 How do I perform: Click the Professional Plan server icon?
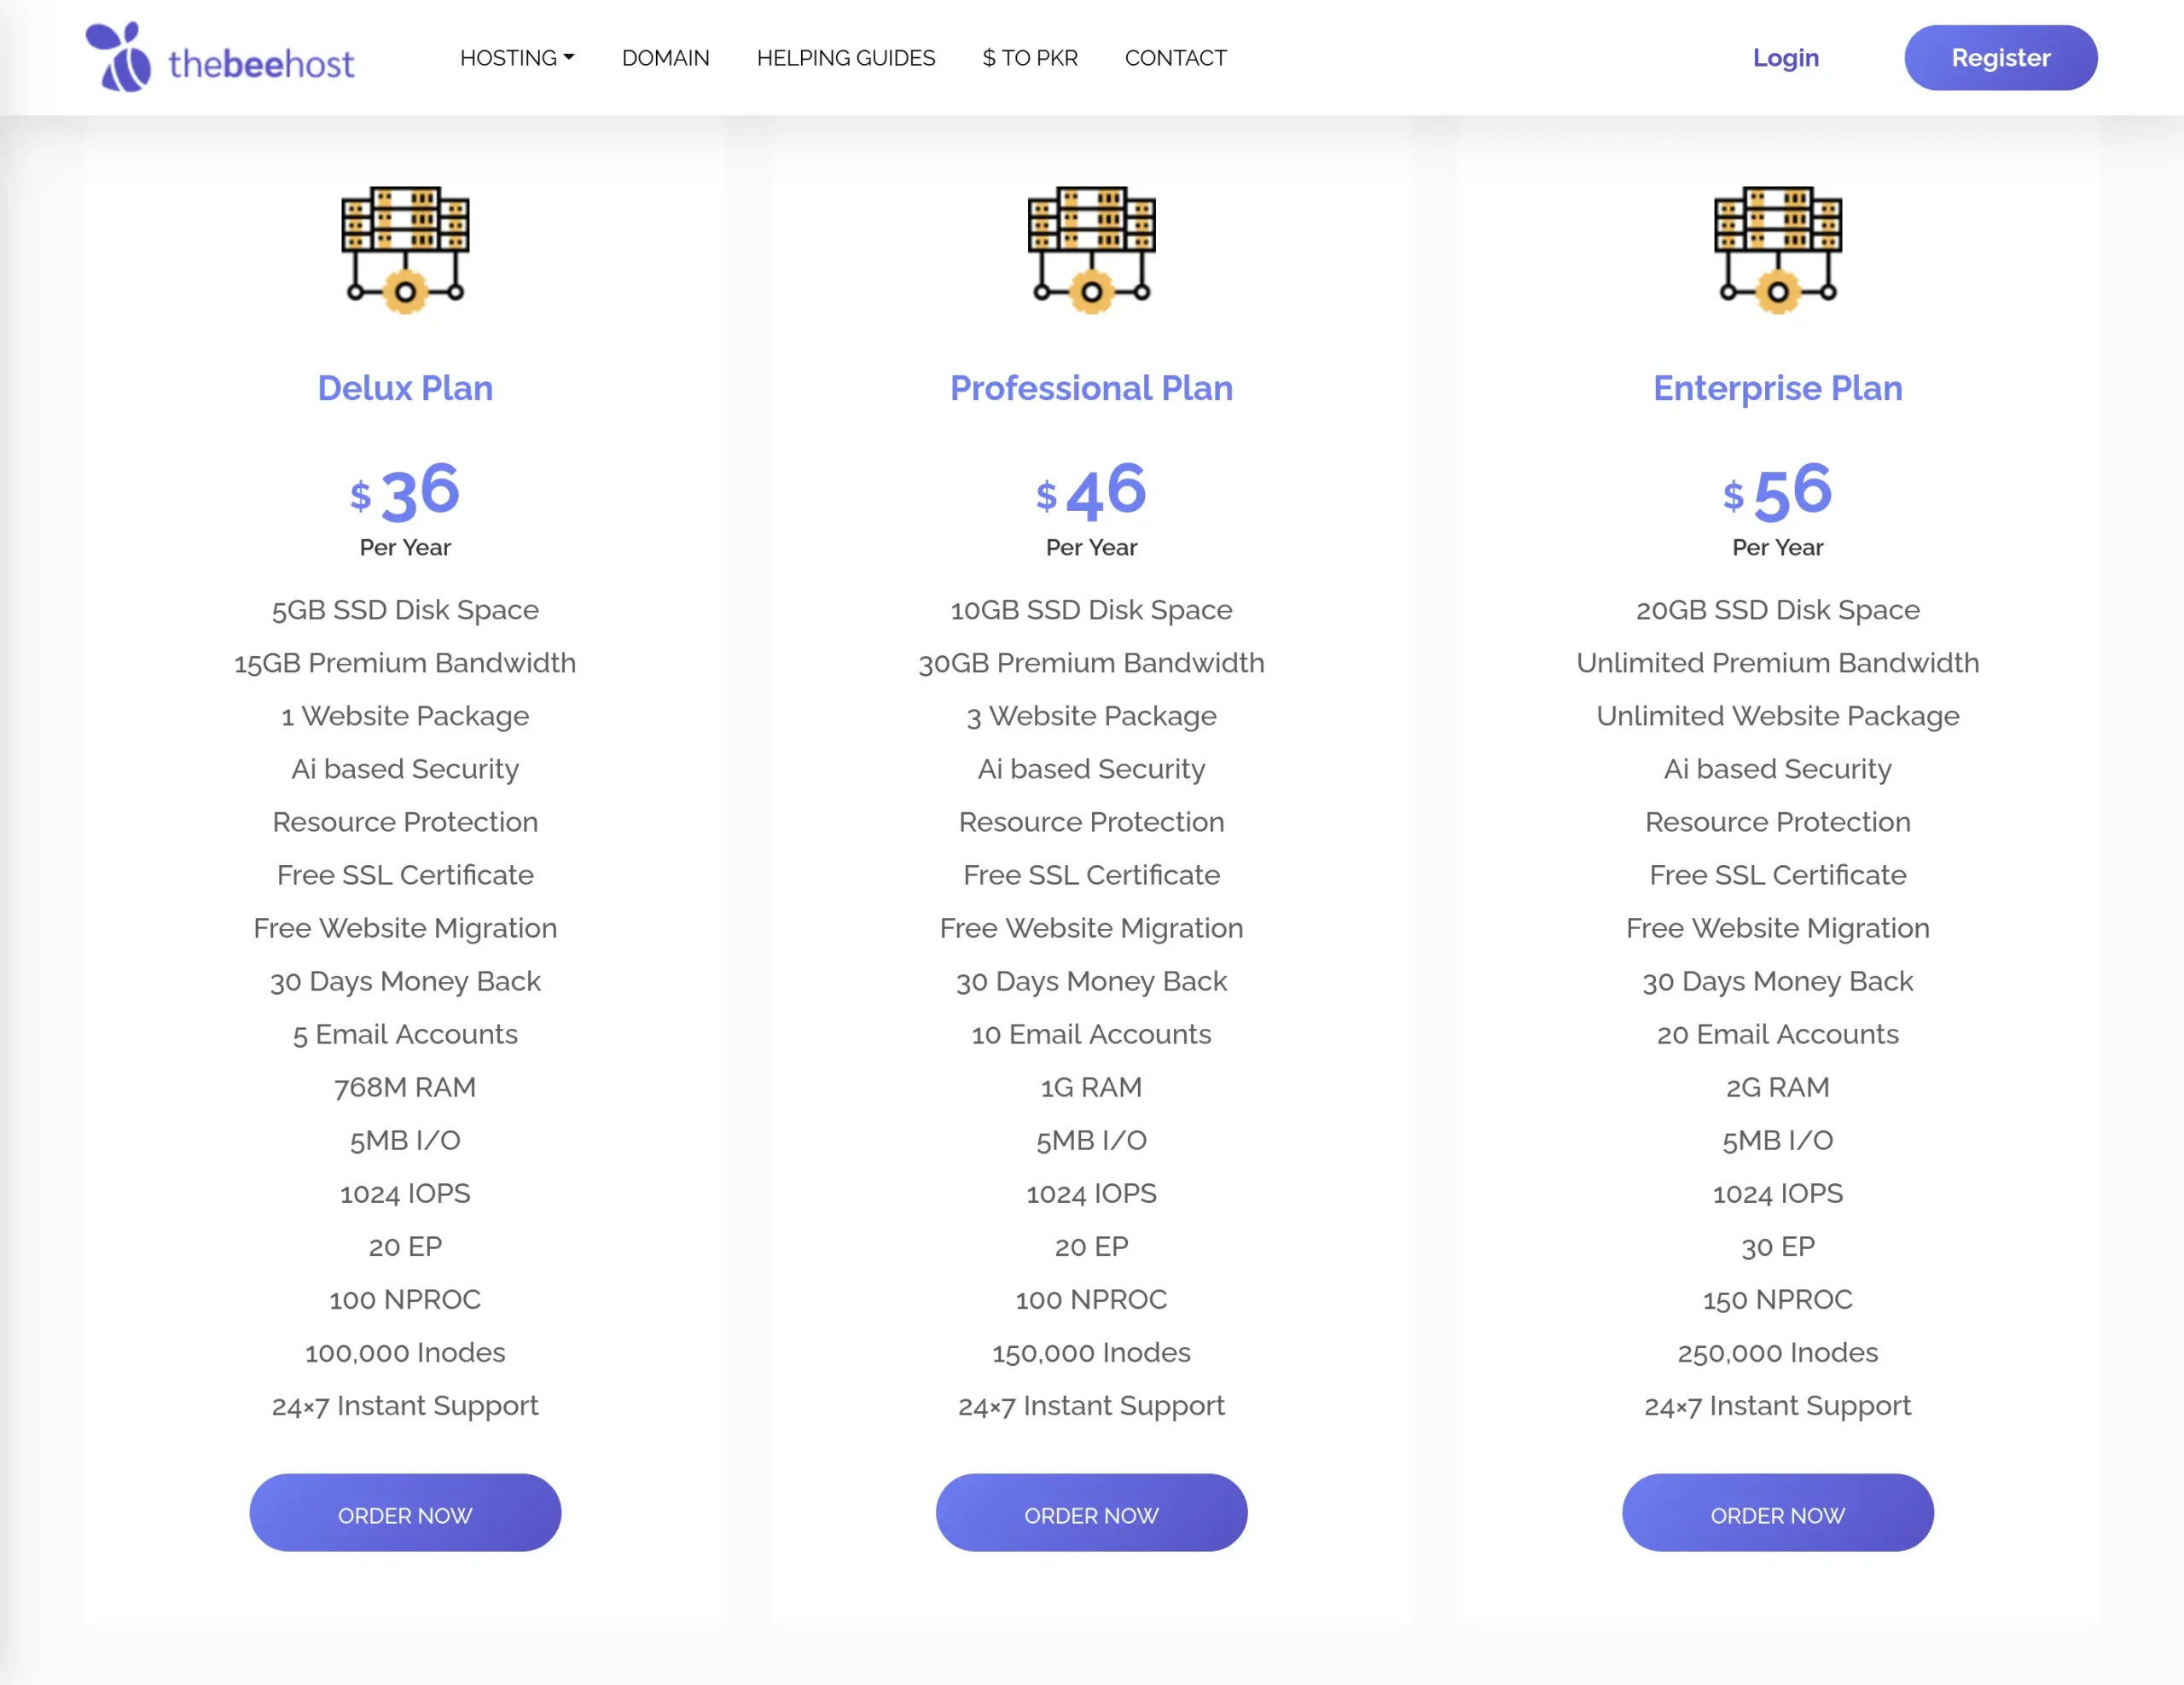point(1091,249)
